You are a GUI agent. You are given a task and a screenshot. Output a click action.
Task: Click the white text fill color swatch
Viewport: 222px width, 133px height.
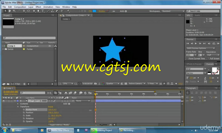point(214,69)
